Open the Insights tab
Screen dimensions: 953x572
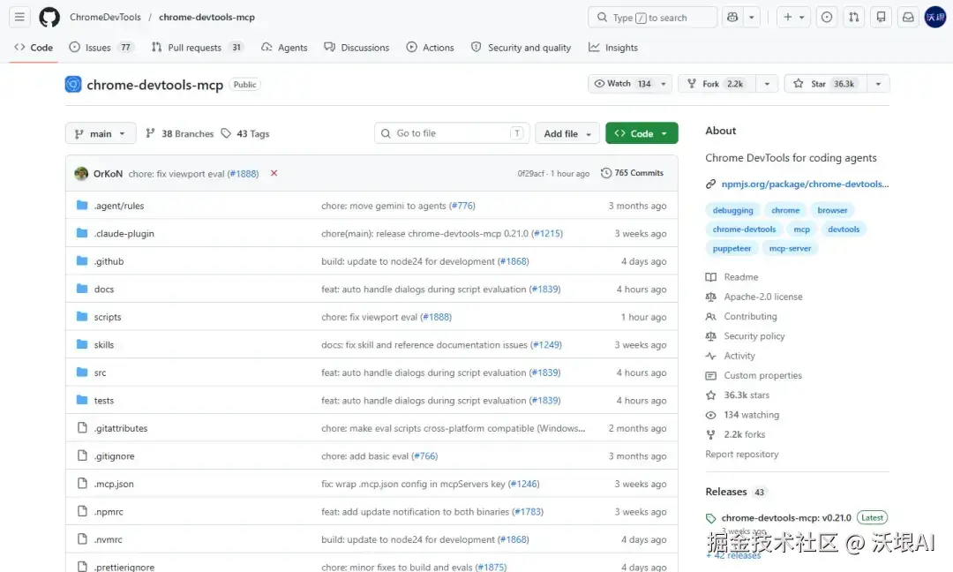613,48
